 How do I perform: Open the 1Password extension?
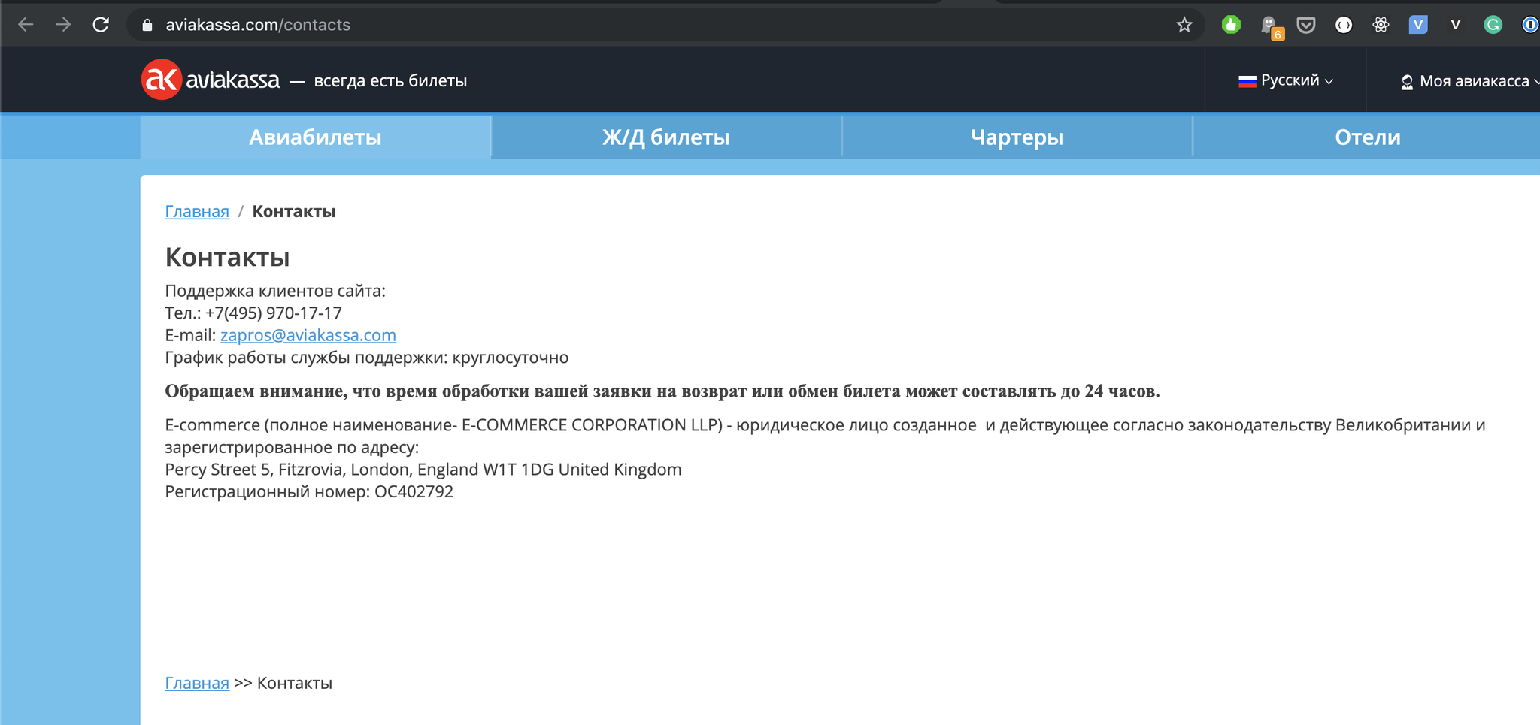[1529, 25]
